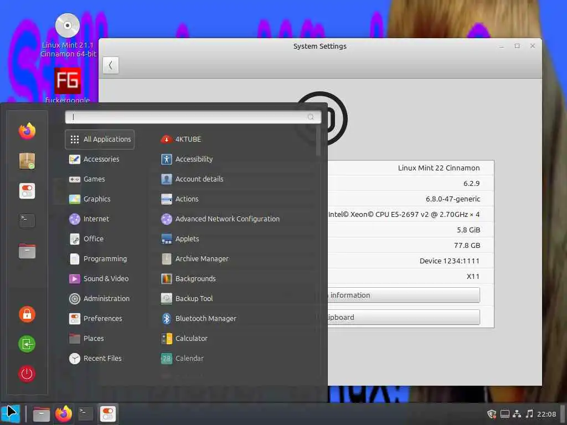Viewport: 567px width, 425px height.
Task: Open the sound music-note tray icon
Action: pos(529,414)
